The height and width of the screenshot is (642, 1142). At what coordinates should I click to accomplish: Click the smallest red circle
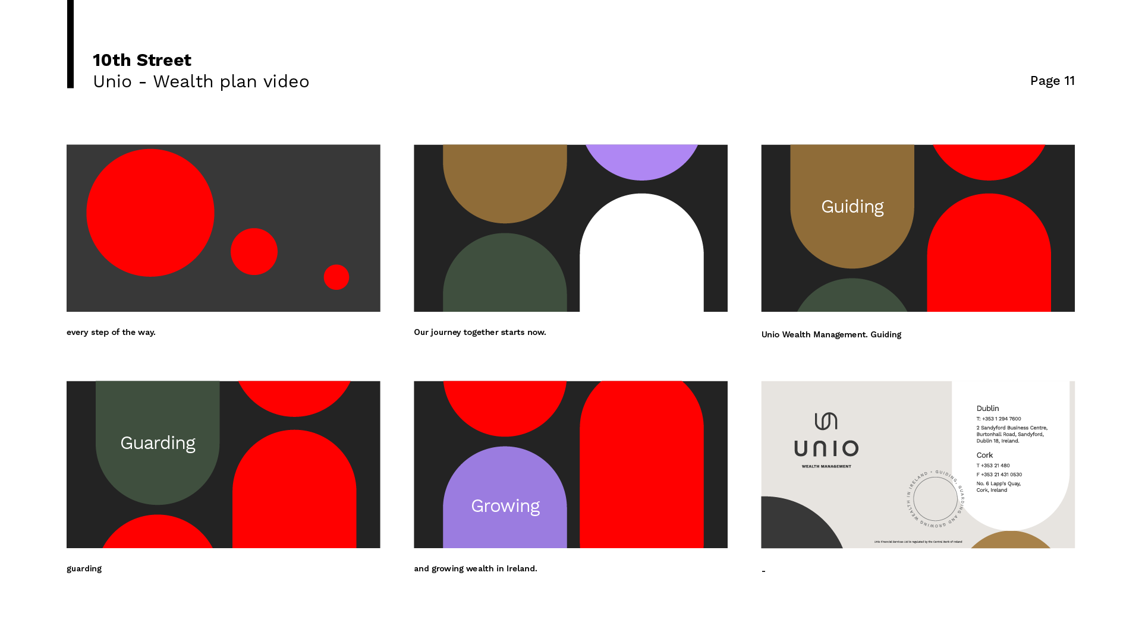point(336,277)
